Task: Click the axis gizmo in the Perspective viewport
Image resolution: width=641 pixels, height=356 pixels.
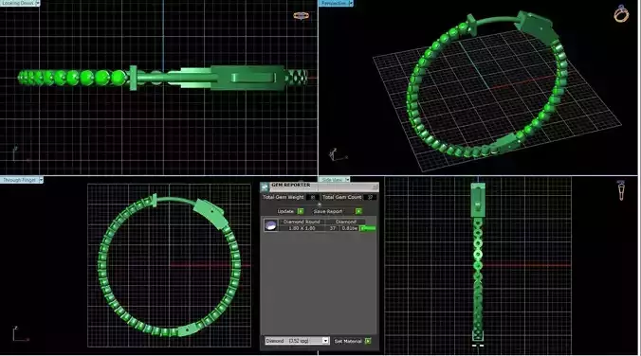Action: (x=338, y=155)
